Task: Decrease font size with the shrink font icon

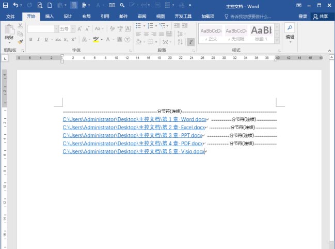Action: pyautogui.click(x=87, y=28)
